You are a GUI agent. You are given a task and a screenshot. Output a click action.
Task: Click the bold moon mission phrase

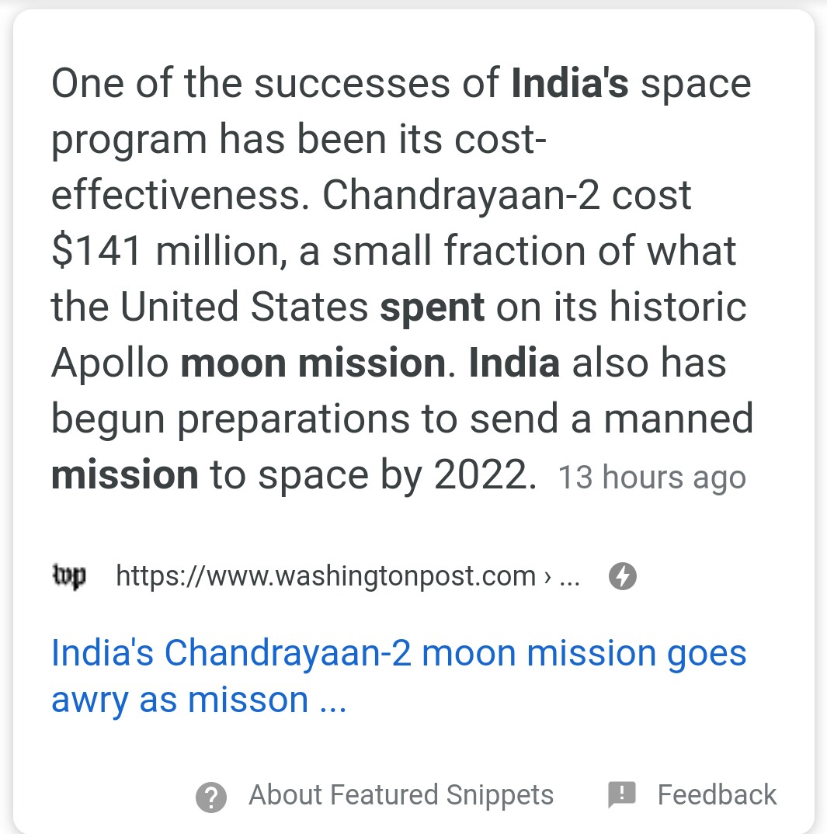point(313,363)
